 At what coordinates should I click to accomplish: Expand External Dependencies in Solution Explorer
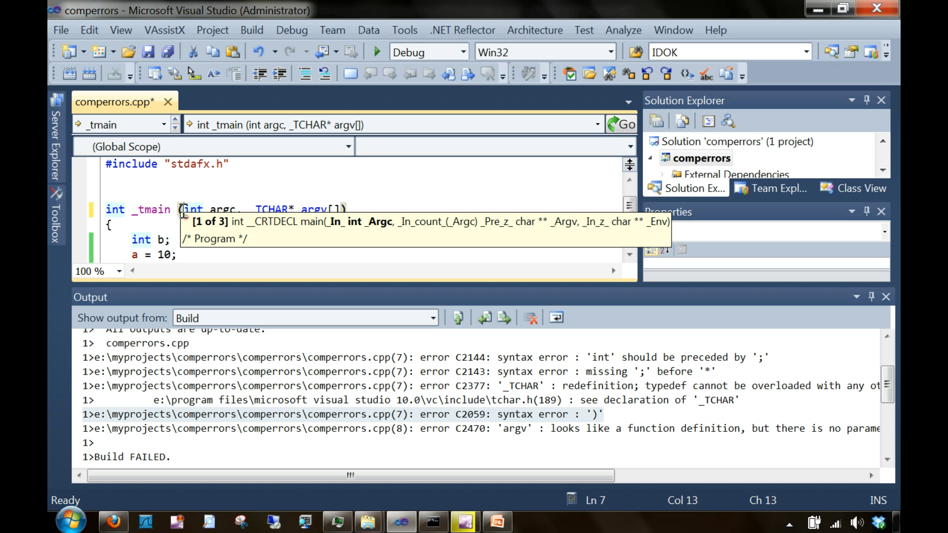pyautogui.click(x=662, y=174)
